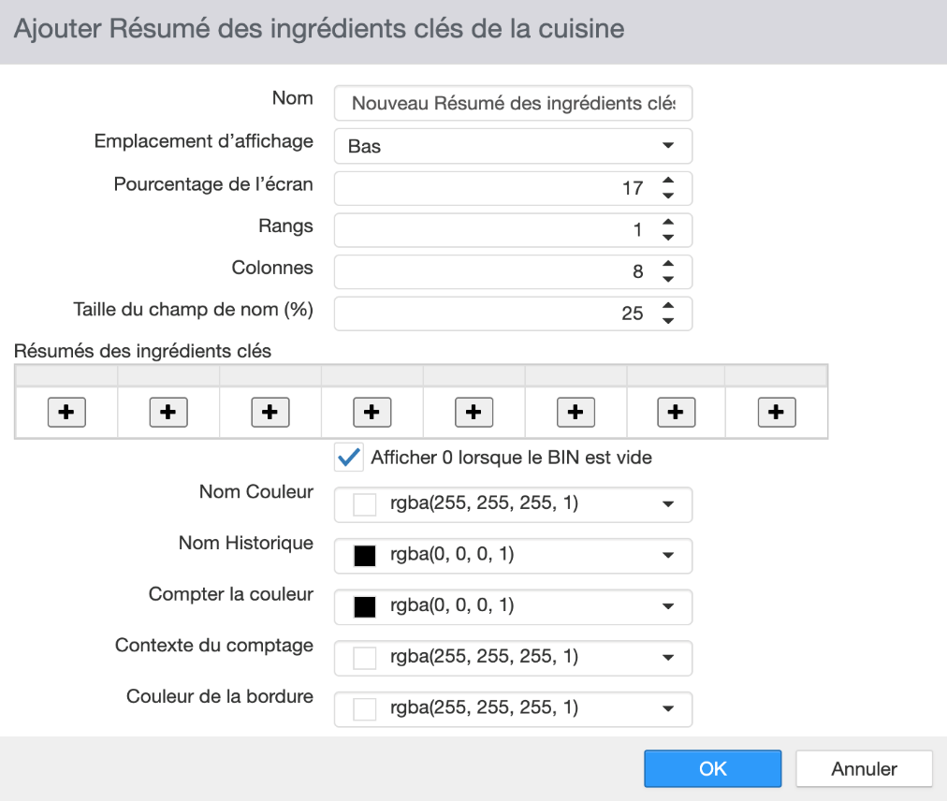
Task: Add ingredient summary in seventh column
Action: pos(676,412)
